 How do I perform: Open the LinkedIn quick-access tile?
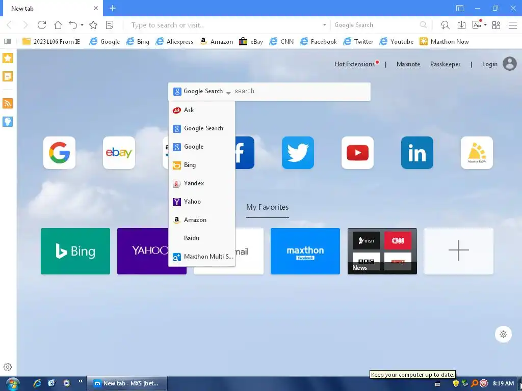417,153
